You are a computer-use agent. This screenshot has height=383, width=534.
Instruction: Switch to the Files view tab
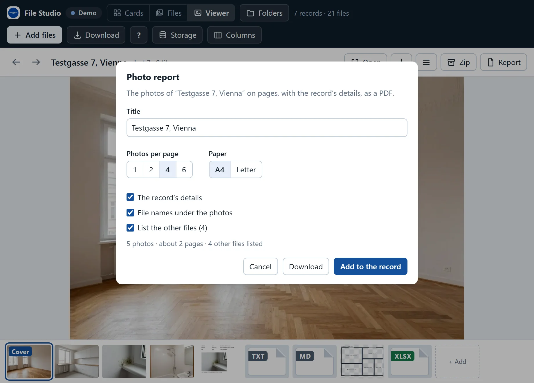pos(169,13)
